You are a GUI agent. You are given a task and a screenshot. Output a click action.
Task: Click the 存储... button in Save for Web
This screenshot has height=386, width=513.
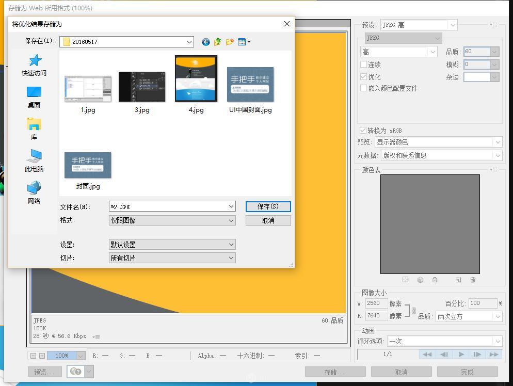coord(335,372)
